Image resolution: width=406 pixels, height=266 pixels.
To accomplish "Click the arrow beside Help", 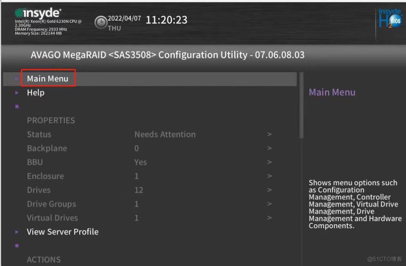I will coord(17,93).
